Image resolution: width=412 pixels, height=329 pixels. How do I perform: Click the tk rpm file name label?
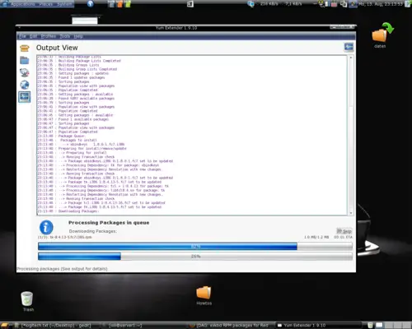pos(65,237)
